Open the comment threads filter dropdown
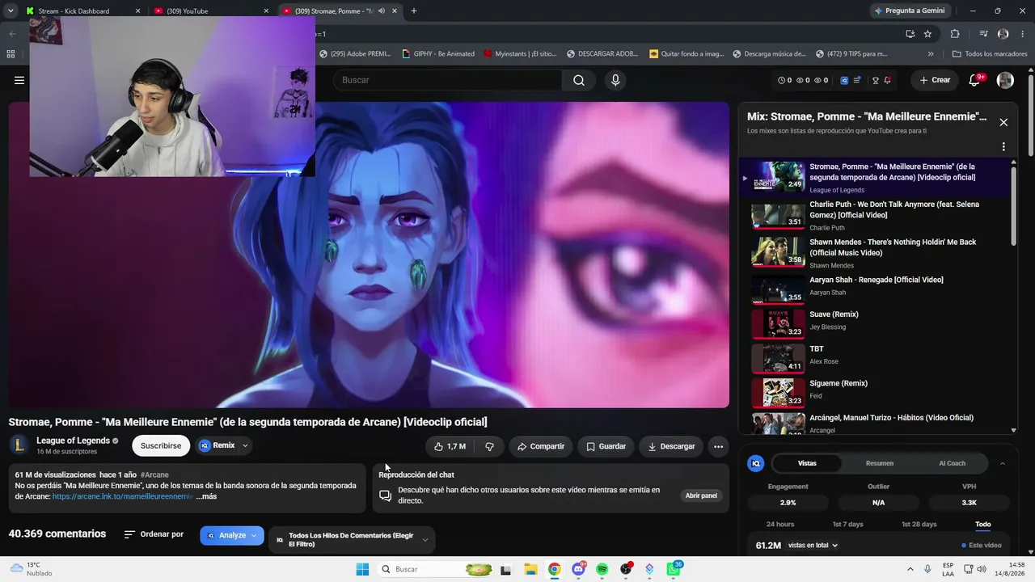Image resolution: width=1035 pixels, height=582 pixels. (352, 540)
